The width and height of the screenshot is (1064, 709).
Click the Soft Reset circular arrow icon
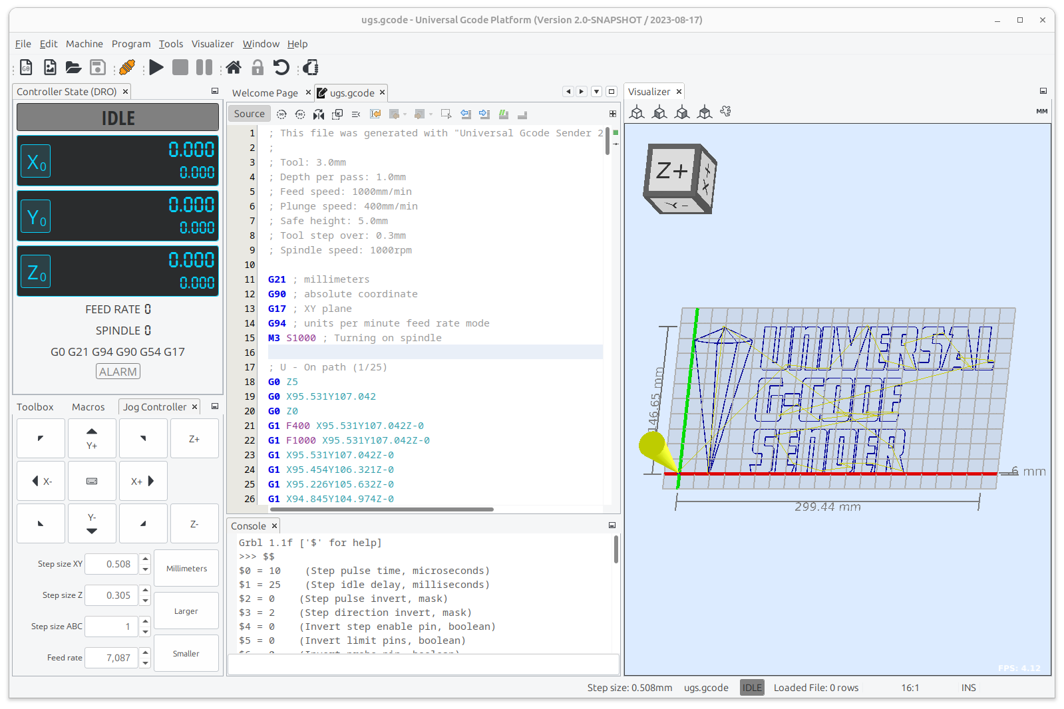click(x=281, y=67)
